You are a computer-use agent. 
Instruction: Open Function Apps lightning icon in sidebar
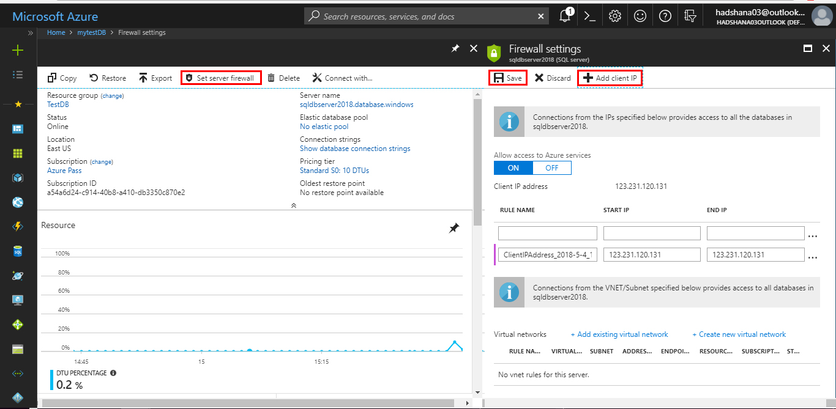pyautogui.click(x=18, y=226)
